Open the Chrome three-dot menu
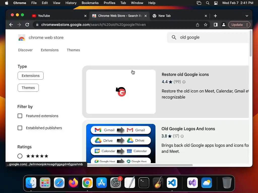The width and height of the screenshot is (258, 193). point(247,25)
